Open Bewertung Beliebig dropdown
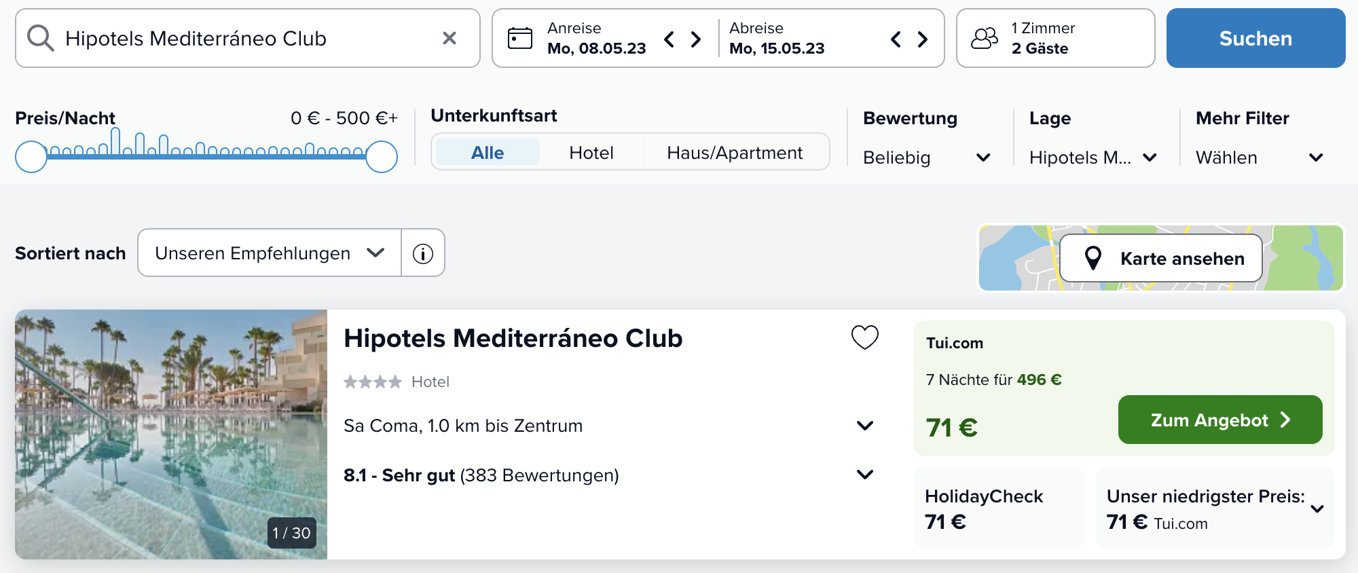 pyautogui.click(x=927, y=158)
